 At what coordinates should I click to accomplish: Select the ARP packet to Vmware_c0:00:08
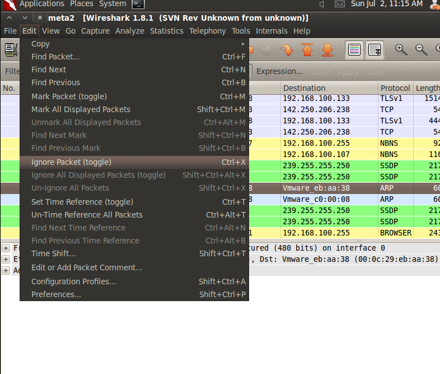pyautogui.click(x=344, y=199)
